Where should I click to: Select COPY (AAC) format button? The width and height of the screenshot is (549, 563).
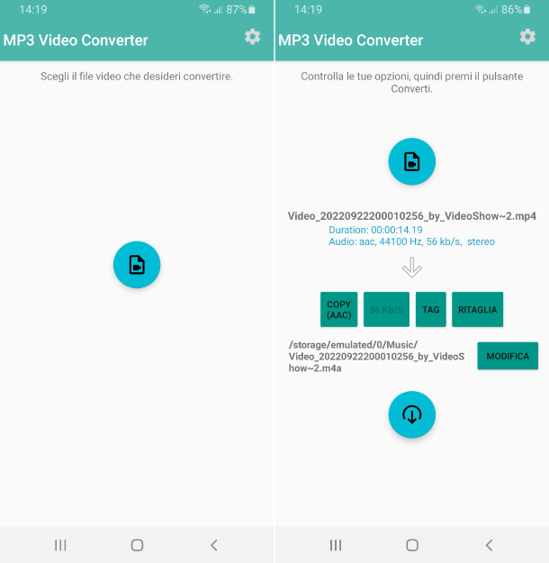pos(338,310)
